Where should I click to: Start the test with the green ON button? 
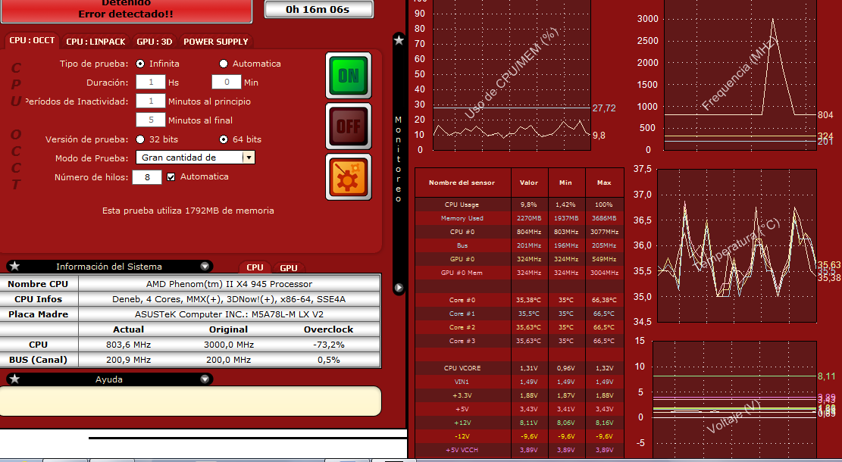pos(349,76)
